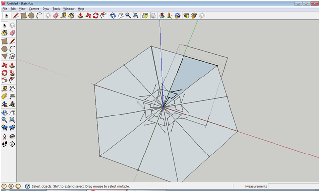The image size is (320, 192).
Task: Select the Tape Measure tool in left toolbar
Action: [4, 88]
